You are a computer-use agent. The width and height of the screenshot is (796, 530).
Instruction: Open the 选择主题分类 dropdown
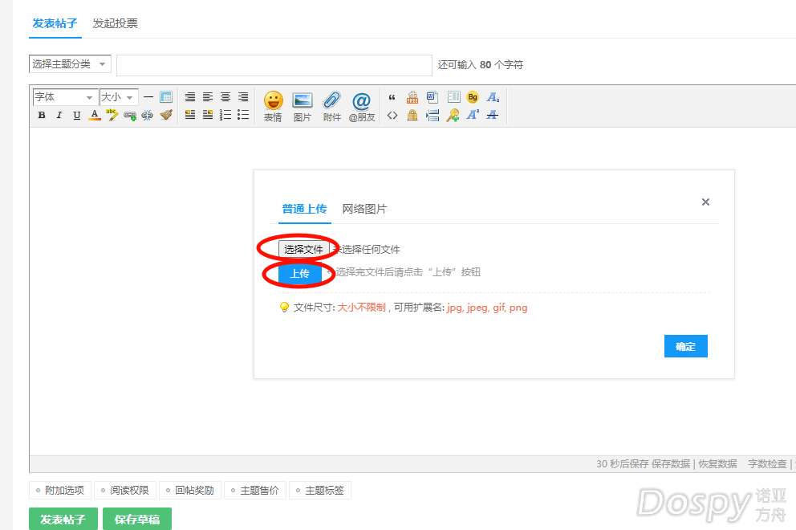tap(70, 64)
